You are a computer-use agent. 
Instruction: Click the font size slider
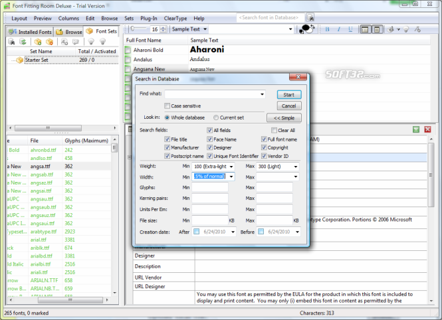139,29
